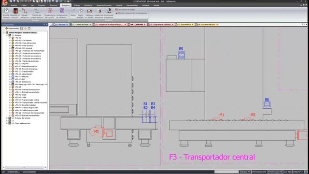This screenshot has width=309, height=174.
Task: Select motor label M2 on conveyor
Action: (x=253, y=115)
